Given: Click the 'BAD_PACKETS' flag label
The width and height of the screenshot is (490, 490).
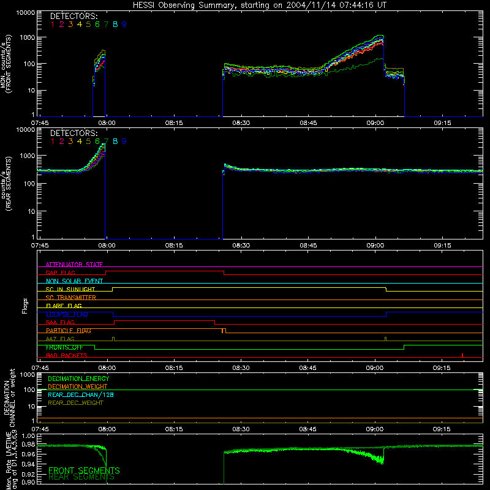Looking at the screenshot, I should 67,355.
